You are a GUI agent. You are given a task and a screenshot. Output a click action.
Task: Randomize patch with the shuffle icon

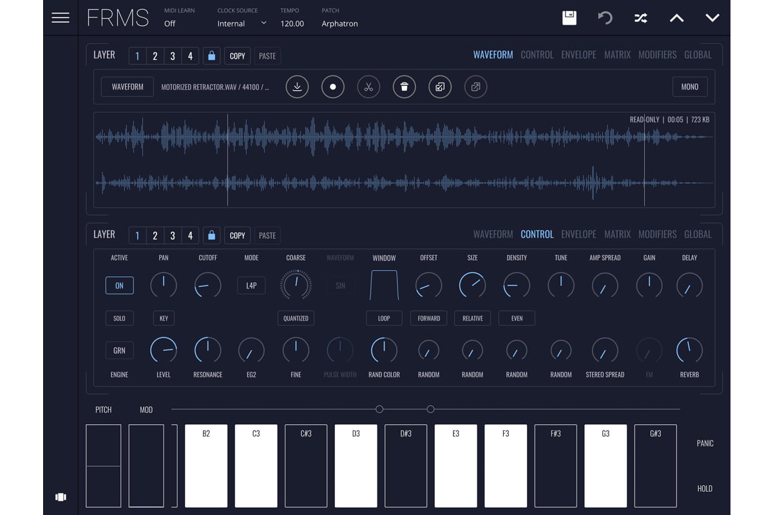(x=641, y=18)
